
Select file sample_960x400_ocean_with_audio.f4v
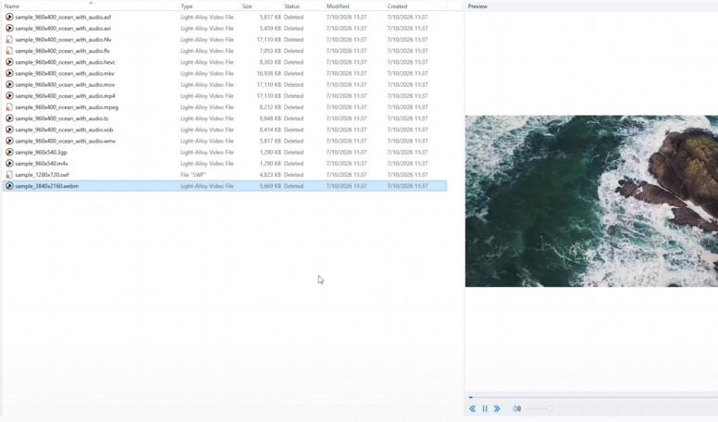pyautogui.click(x=63, y=40)
